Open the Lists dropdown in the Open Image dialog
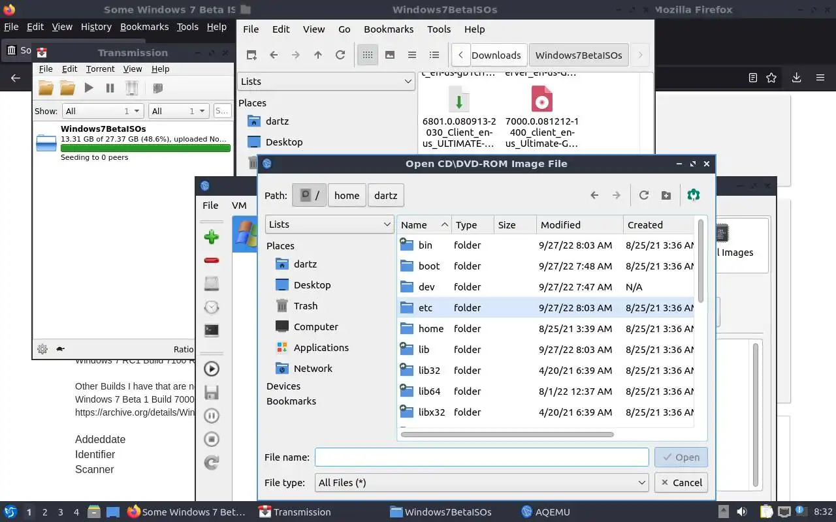This screenshot has height=522, width=836. [330, 224]
